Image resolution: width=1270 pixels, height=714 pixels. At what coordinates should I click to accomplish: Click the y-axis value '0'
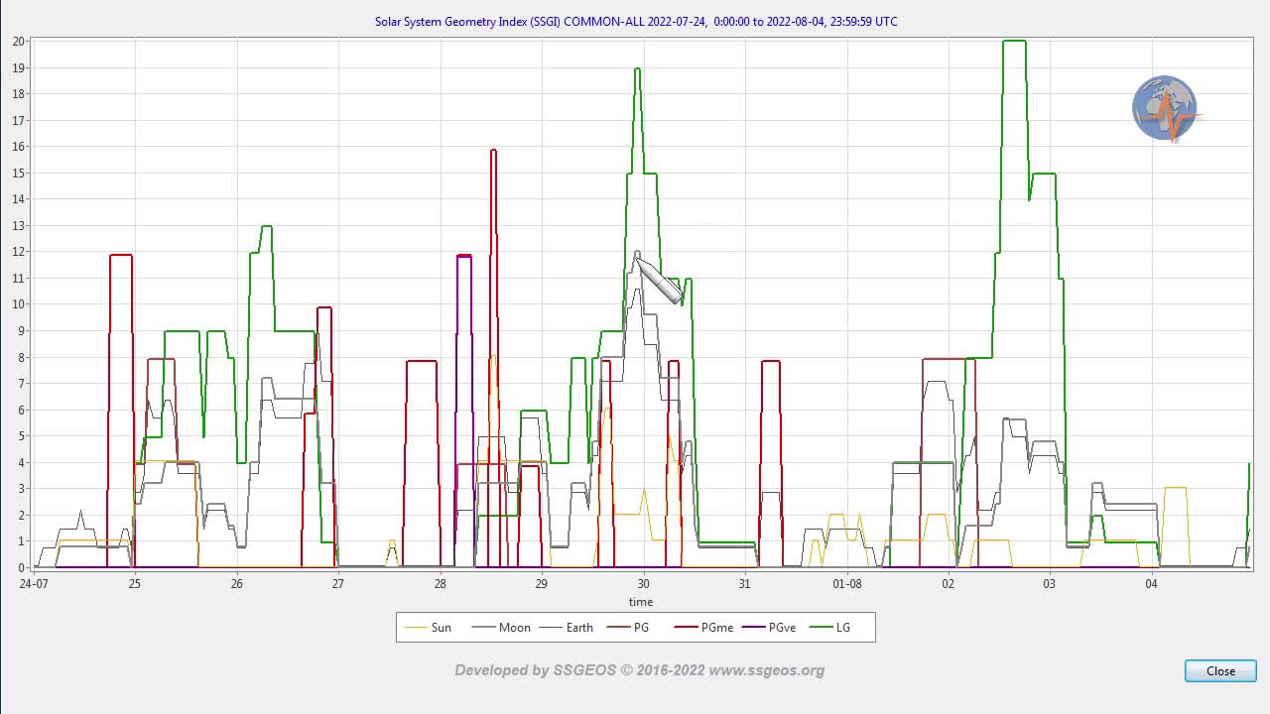[21, 567]
